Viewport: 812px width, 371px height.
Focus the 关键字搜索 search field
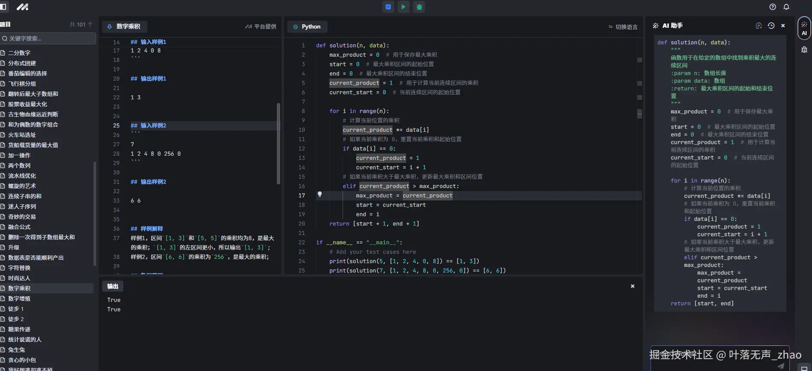click(48, 38)
